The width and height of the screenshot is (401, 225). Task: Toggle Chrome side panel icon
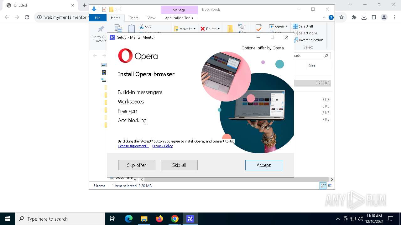pyautogui.click(x=374, y=17)
